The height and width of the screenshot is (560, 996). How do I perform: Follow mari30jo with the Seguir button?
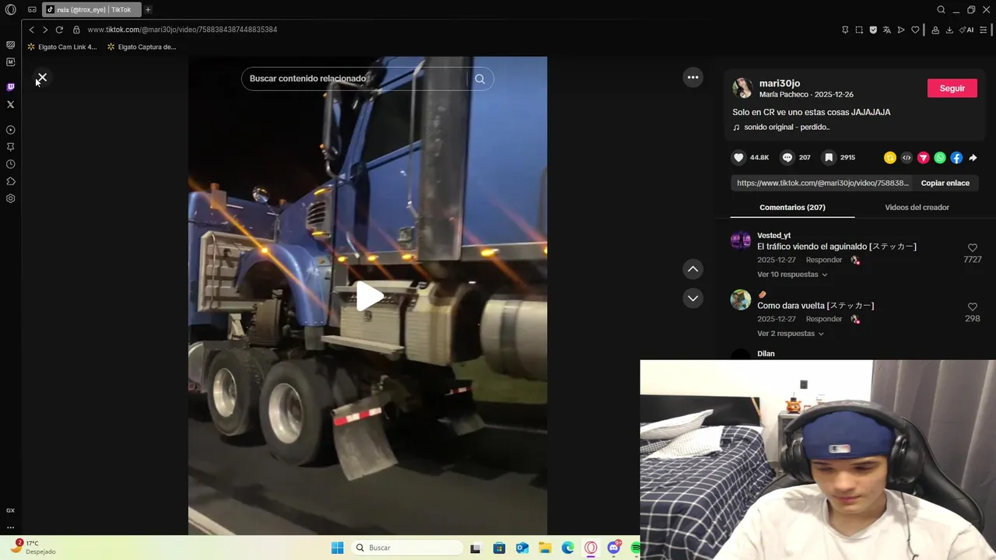pyautogui.click(x=952, y=88)
